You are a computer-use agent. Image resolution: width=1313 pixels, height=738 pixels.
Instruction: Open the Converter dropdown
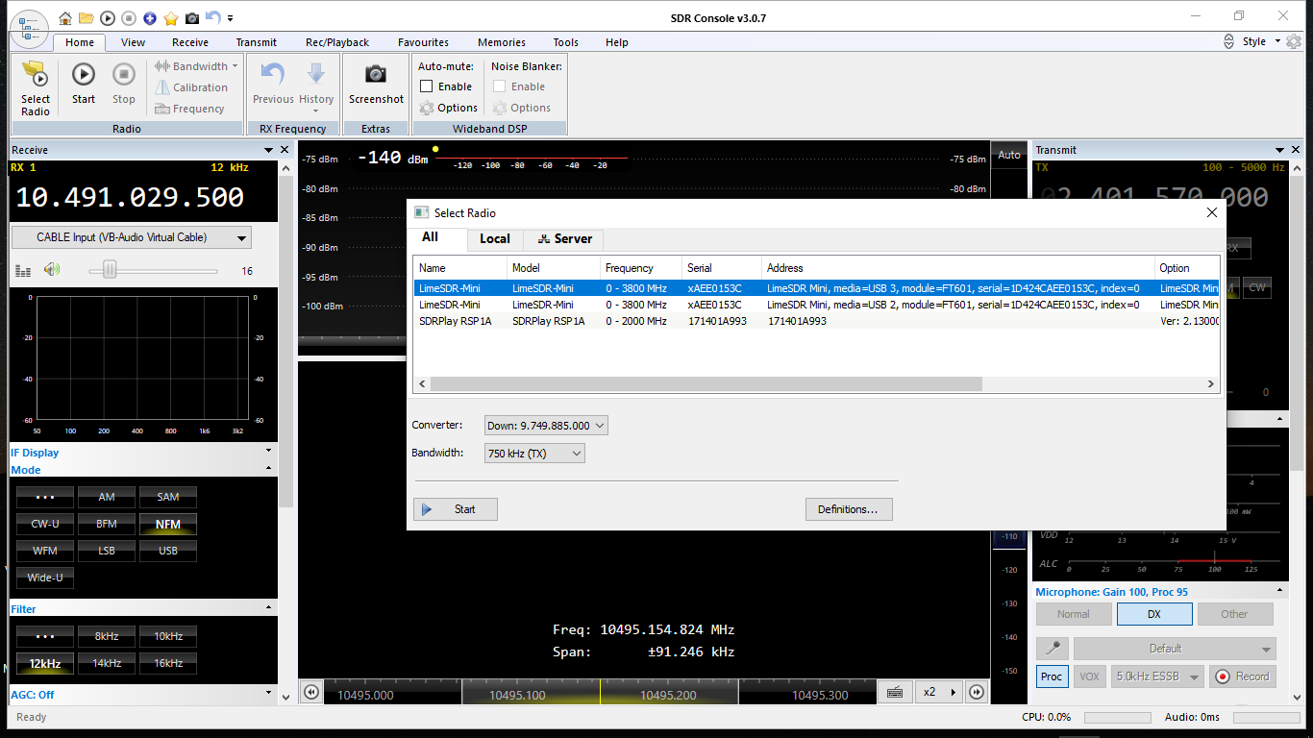click(546, 425)
